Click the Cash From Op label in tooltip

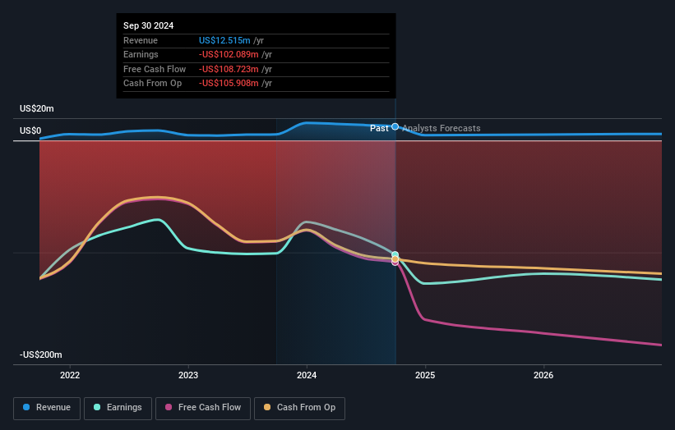[x=152, y=84]
